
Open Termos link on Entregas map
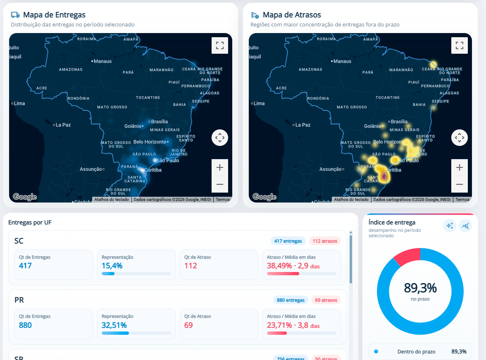222,199
